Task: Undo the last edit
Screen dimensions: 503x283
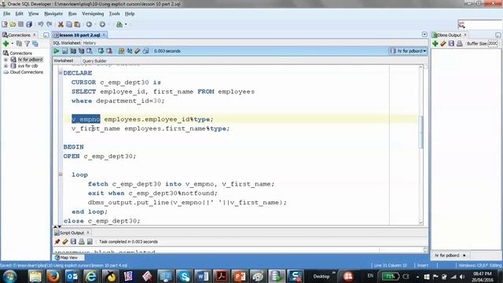Action: pos(40,24)
